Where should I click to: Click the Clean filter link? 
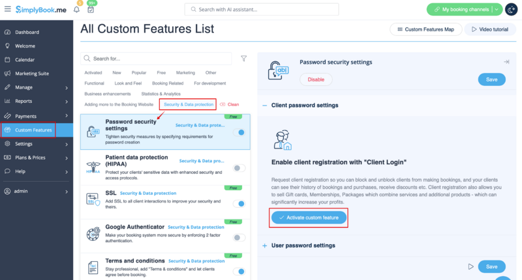[230, 104]
